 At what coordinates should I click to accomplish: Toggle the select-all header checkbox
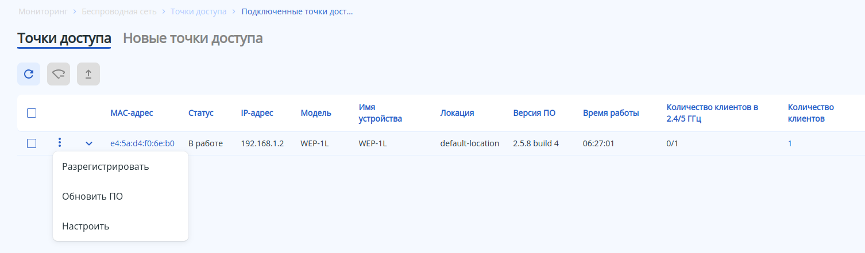point(32,113)
